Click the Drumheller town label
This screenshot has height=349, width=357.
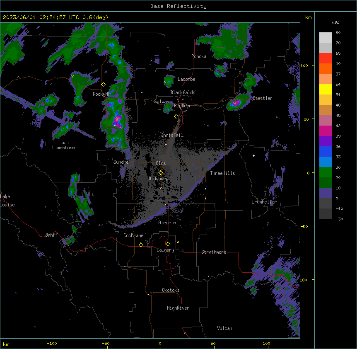(x=264, y=202)
